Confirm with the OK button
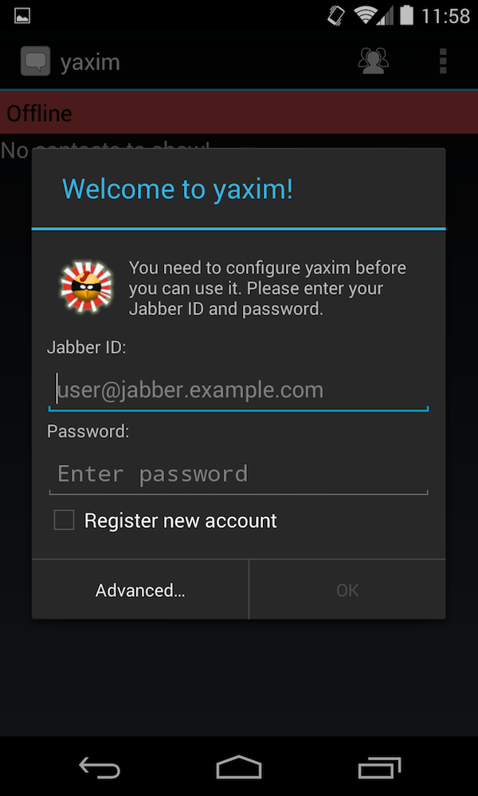This screenshot has height=796, width=478. point(347,590)
